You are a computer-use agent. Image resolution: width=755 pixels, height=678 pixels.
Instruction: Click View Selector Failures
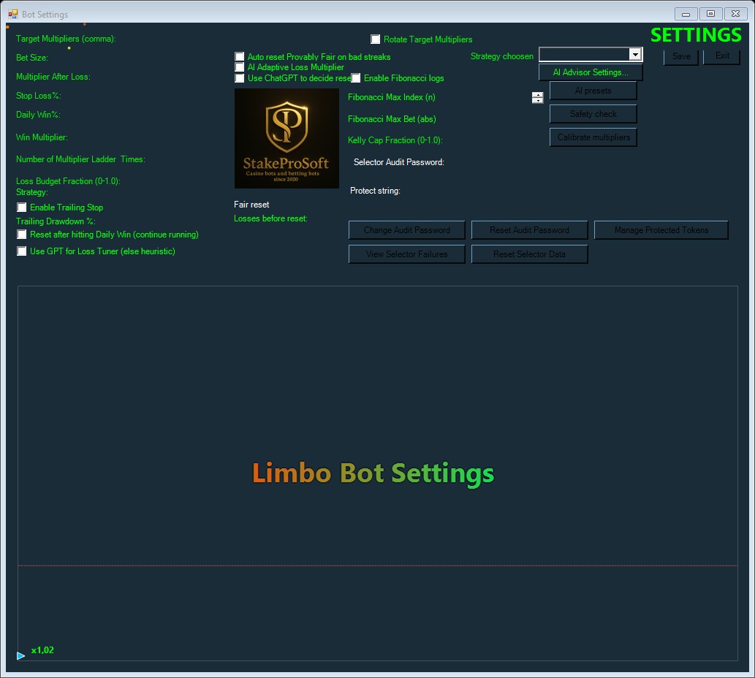(x=406, y=254)
